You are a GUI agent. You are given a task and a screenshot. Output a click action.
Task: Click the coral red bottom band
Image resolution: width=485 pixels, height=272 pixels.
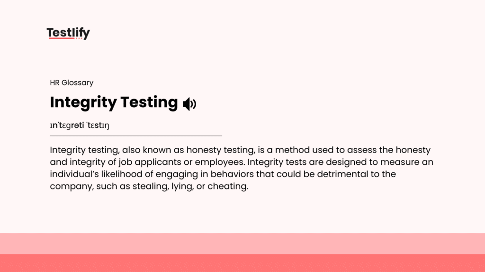242,263
